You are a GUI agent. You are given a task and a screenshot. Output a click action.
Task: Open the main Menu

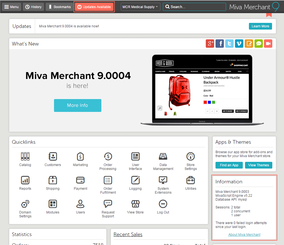[x=12, y=7]
